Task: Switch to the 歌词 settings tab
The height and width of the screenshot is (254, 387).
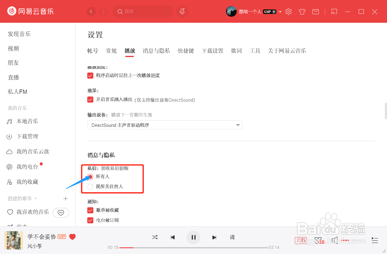Action: pos(236,51)
